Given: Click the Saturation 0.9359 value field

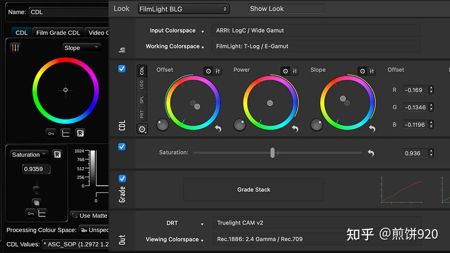Looking at the screenshot, I should (x=36, y=169).
